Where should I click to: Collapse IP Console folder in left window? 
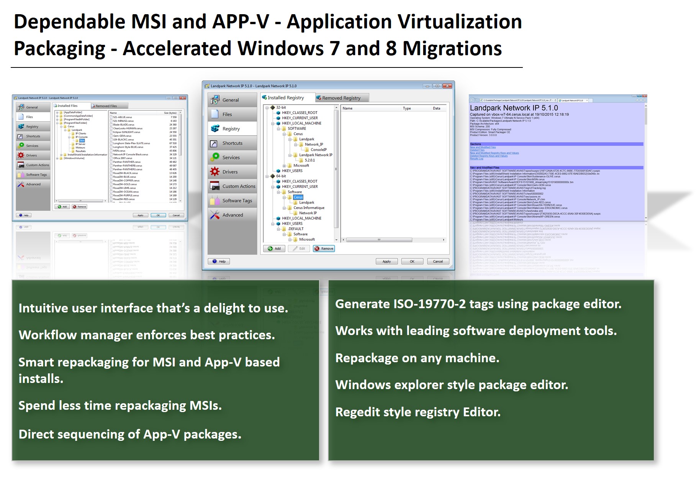tap(69, 137)
